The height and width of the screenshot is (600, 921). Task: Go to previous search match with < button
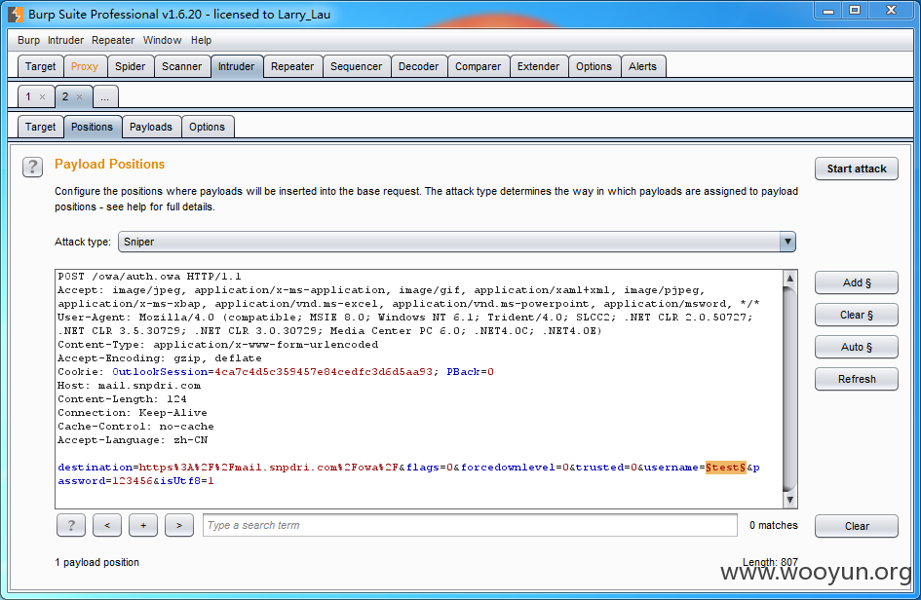pos(107,525)
